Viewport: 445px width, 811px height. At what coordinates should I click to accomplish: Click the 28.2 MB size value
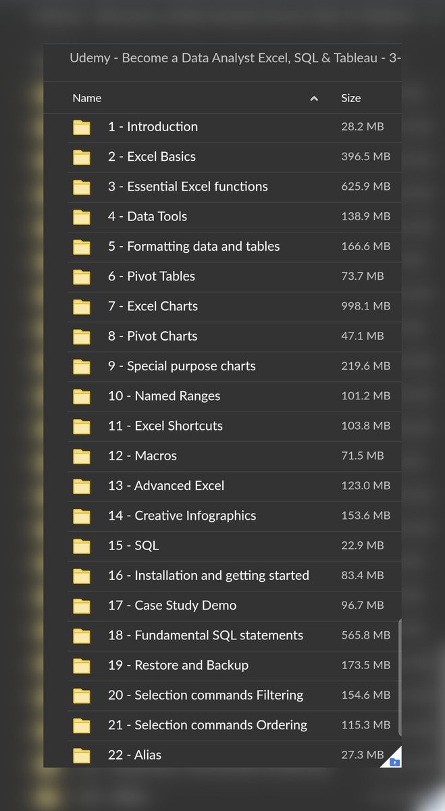point(363,126)
